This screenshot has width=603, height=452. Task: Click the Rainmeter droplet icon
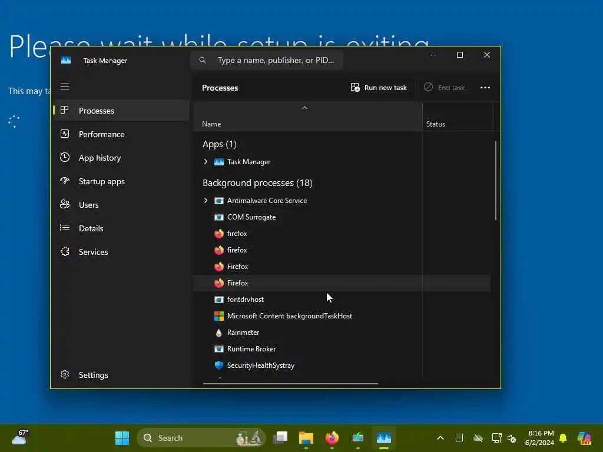pos(219,333)
